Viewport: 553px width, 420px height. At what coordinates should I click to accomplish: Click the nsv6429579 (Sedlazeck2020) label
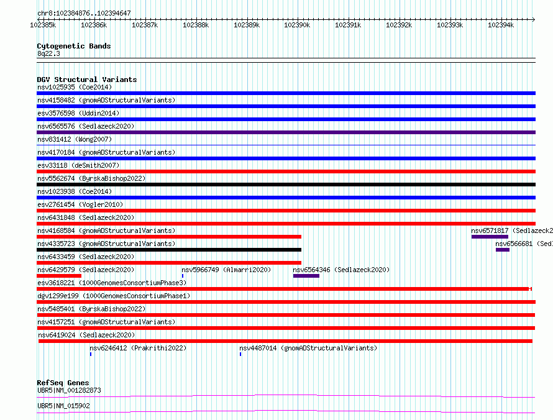[86, 270]
